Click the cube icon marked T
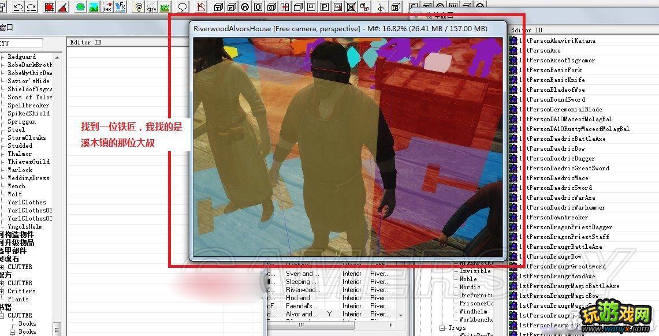Image resolution: width=659 pixels, height=336 pixels. [218, 6]
